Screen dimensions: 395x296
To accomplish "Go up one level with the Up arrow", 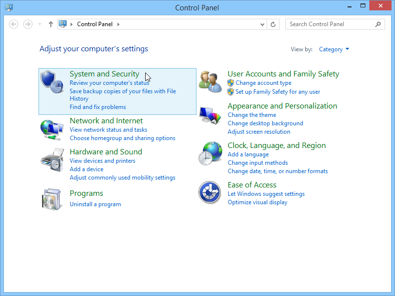I will 51,24.
